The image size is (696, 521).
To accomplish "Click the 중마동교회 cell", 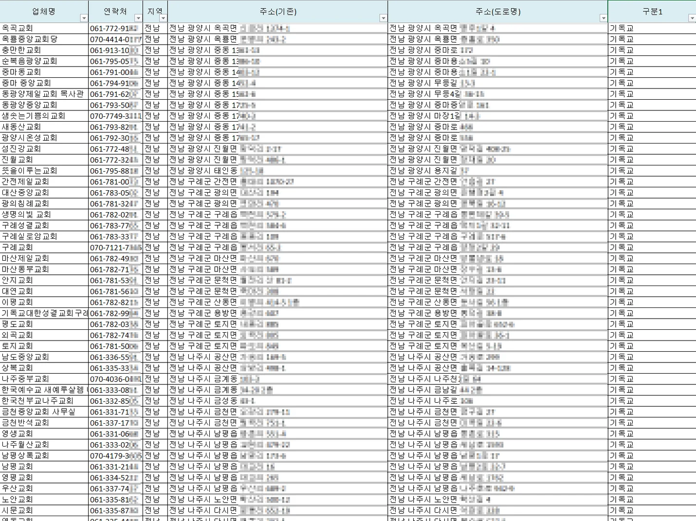I will click(44, 72).
